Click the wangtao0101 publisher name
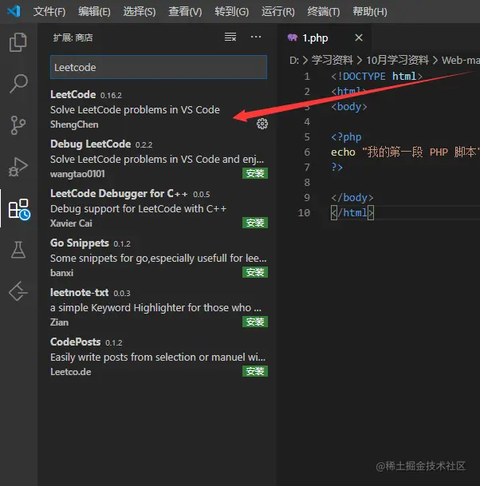This screenshot has width=480, height=486. pos(77,174)
